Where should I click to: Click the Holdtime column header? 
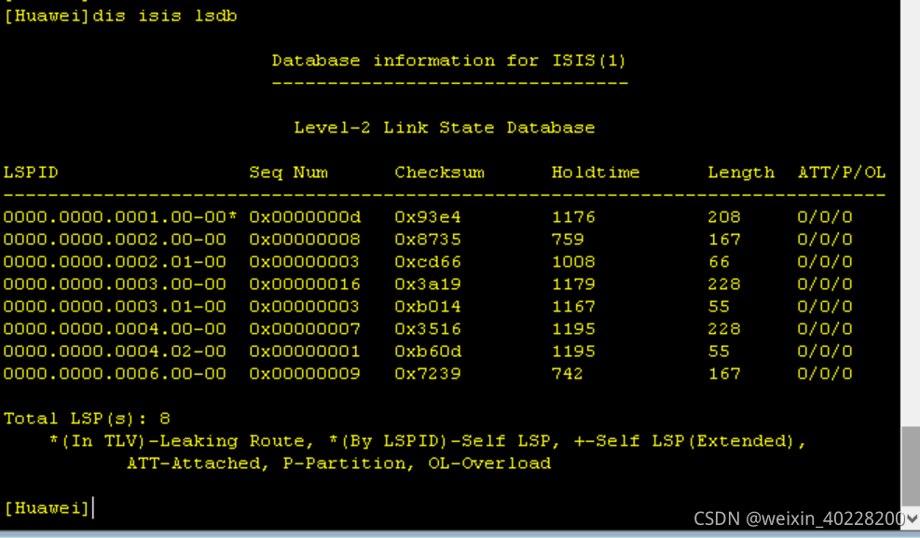[x=596, y=172]
